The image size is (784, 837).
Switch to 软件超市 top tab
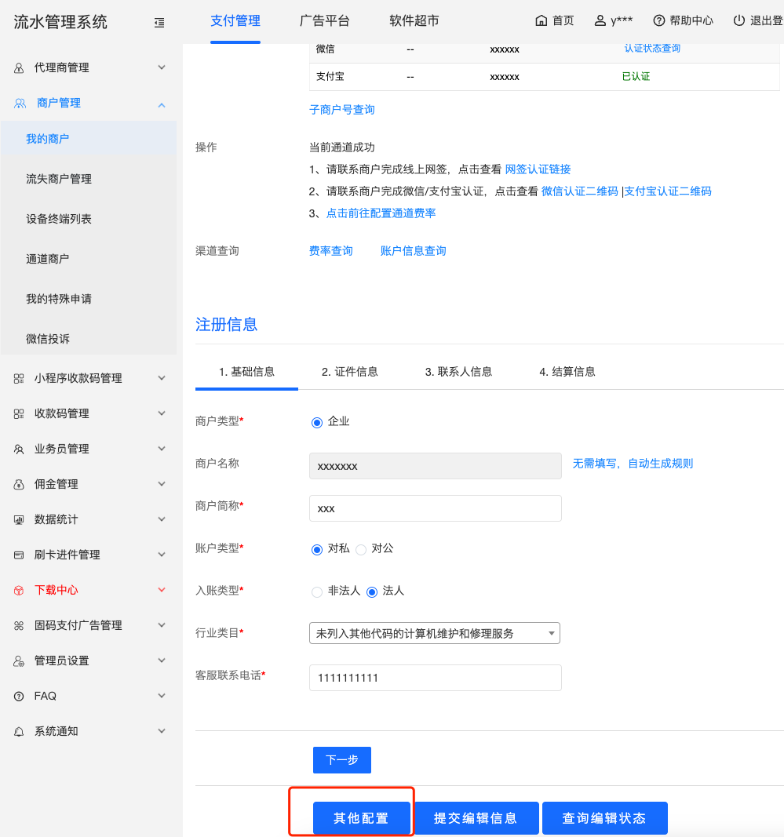point(414,21)
